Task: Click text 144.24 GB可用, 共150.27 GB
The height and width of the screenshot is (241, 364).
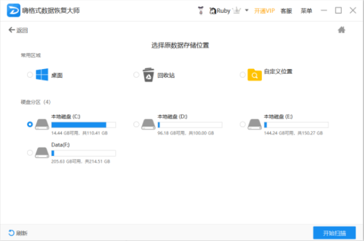Action: tap(294, 133)
